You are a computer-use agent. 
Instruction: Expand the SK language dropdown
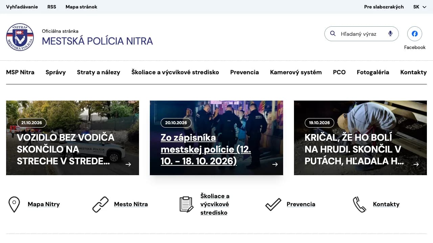pos(420,7)
